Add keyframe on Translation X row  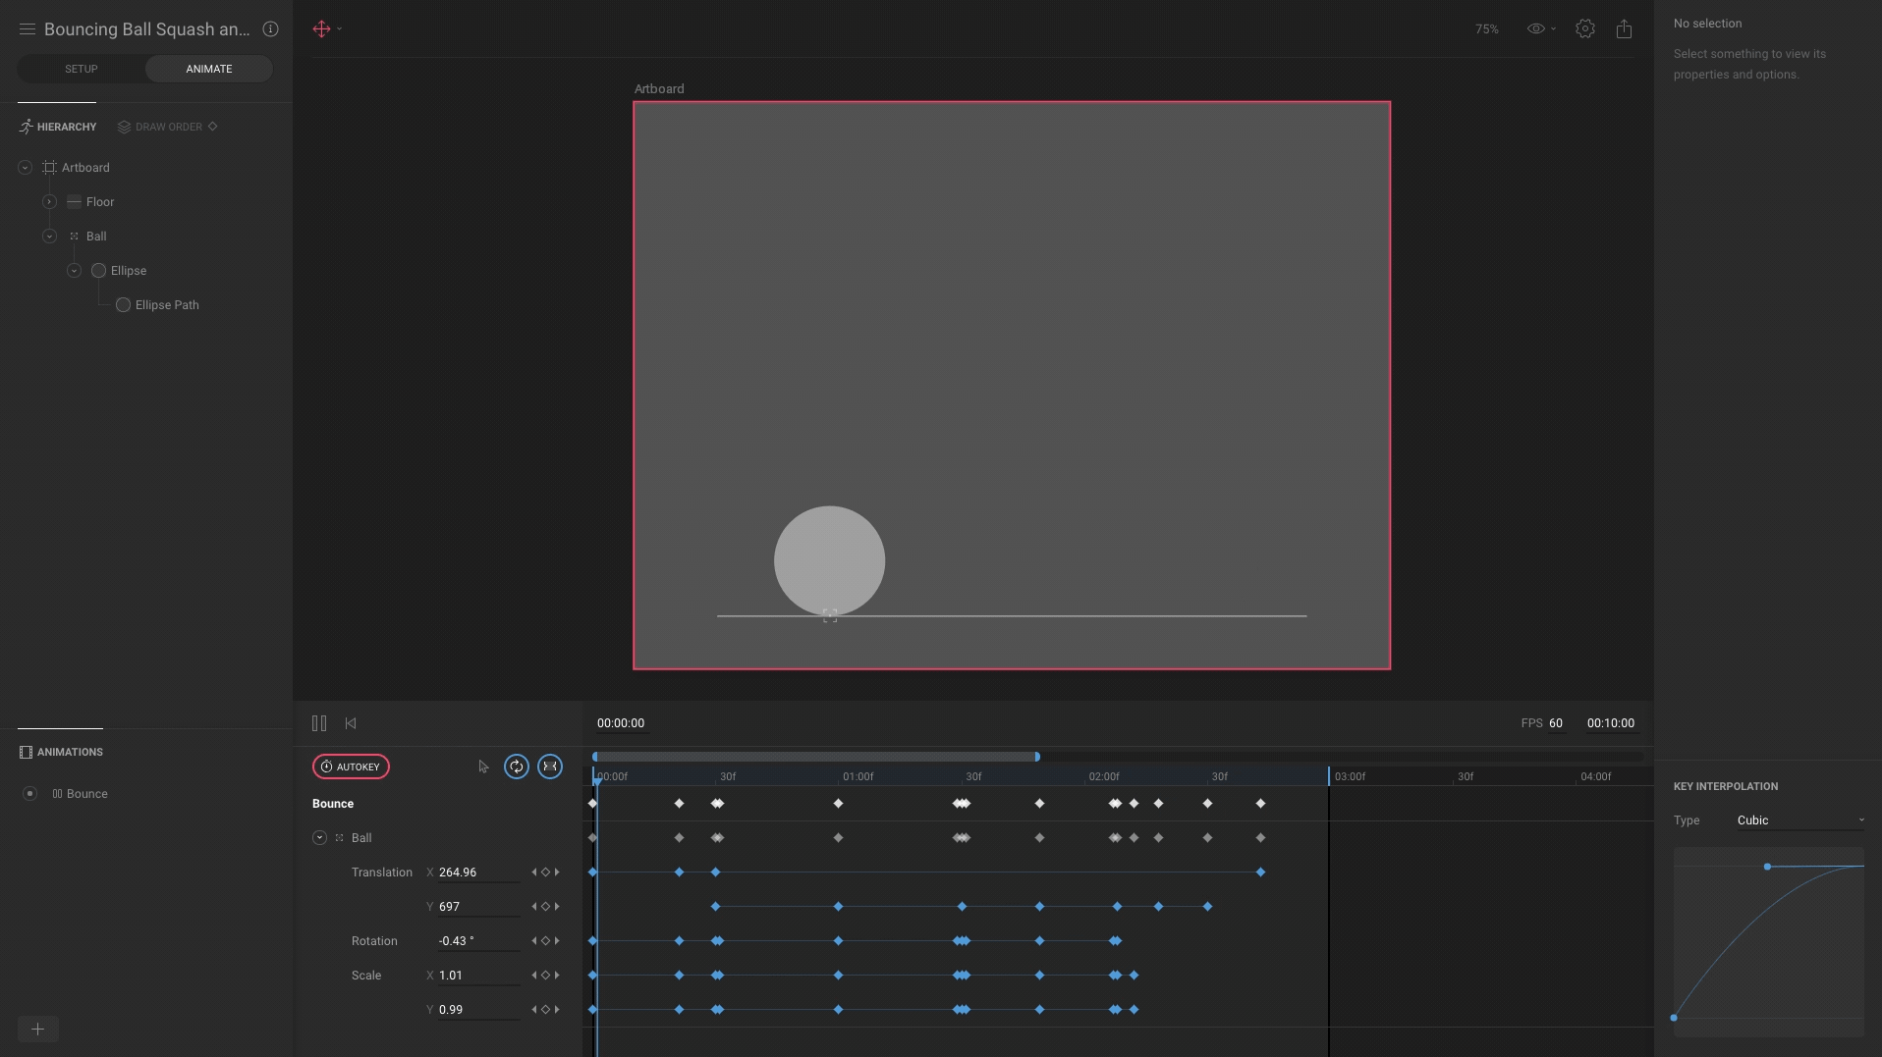(545, 872)
